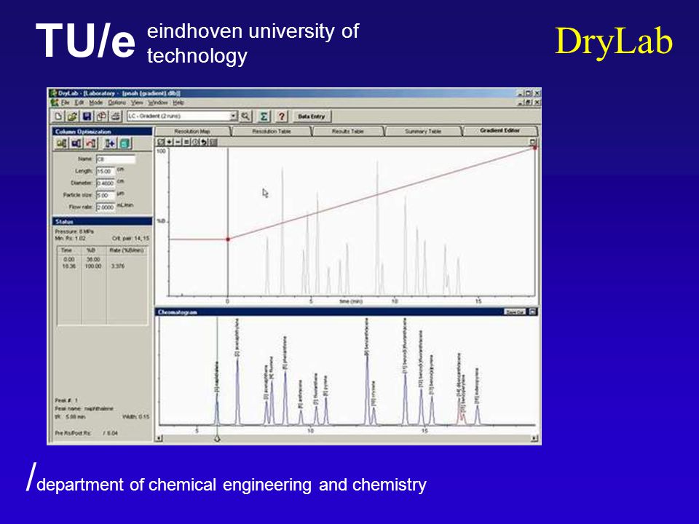The width and height of the screenshot is (699, 524).
Task: Click the equals-lines icon in Gradient Editor toolbar
Action: click(x=186, y=142)
